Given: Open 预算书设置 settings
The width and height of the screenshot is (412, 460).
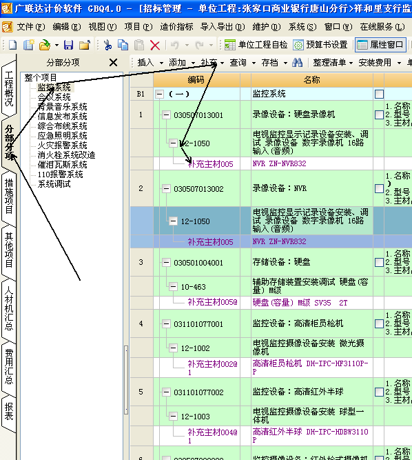Looking at the screenshot, I should tap(320, 45).
